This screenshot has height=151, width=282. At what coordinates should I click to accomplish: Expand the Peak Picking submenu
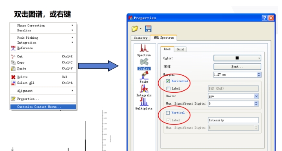click(x=72, y=37)
